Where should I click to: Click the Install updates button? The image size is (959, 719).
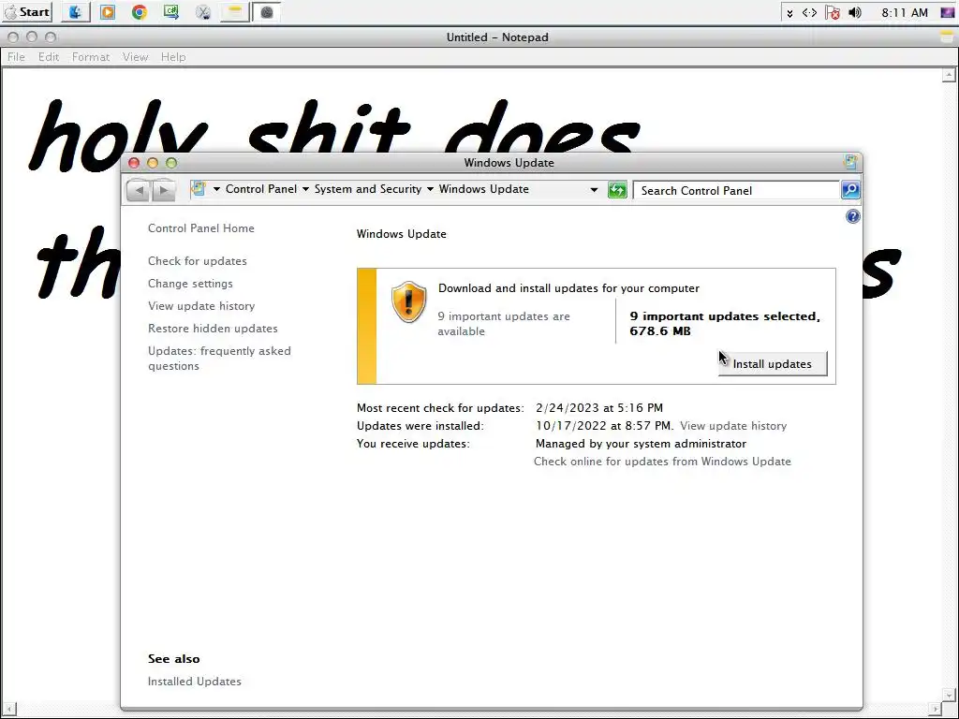(773, 364)
